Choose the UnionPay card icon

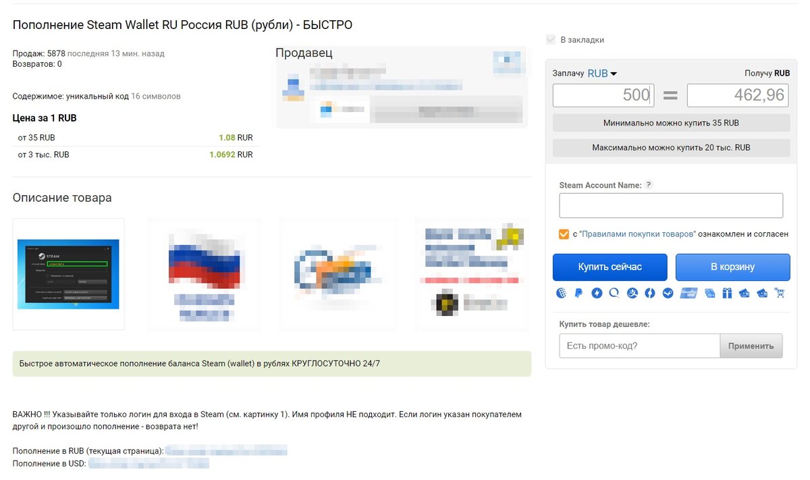[688, 293]
